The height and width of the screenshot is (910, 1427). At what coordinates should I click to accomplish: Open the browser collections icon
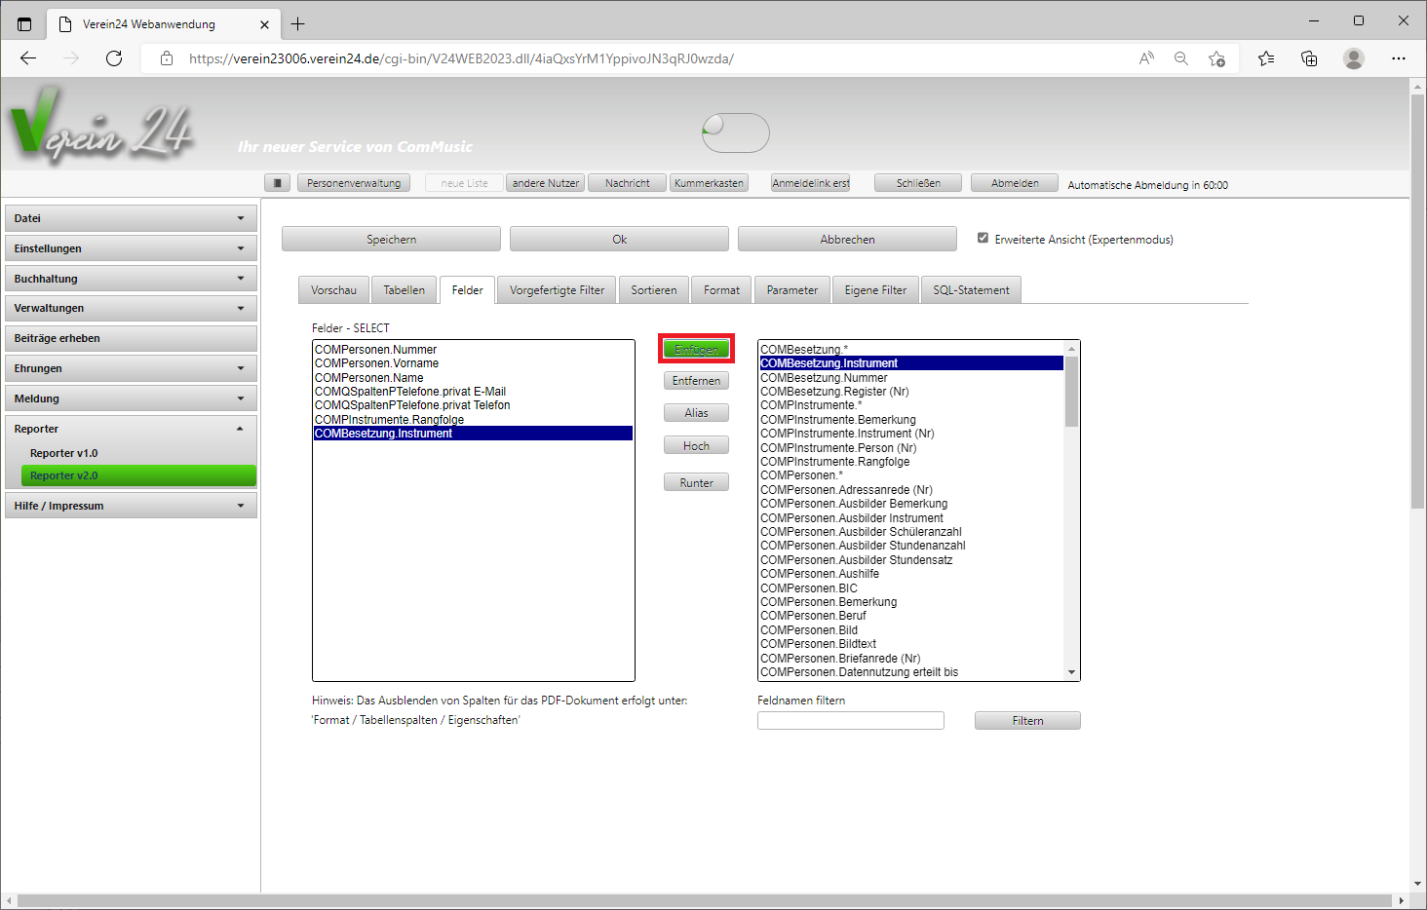pyautogui.click(x=1309, y=58)
